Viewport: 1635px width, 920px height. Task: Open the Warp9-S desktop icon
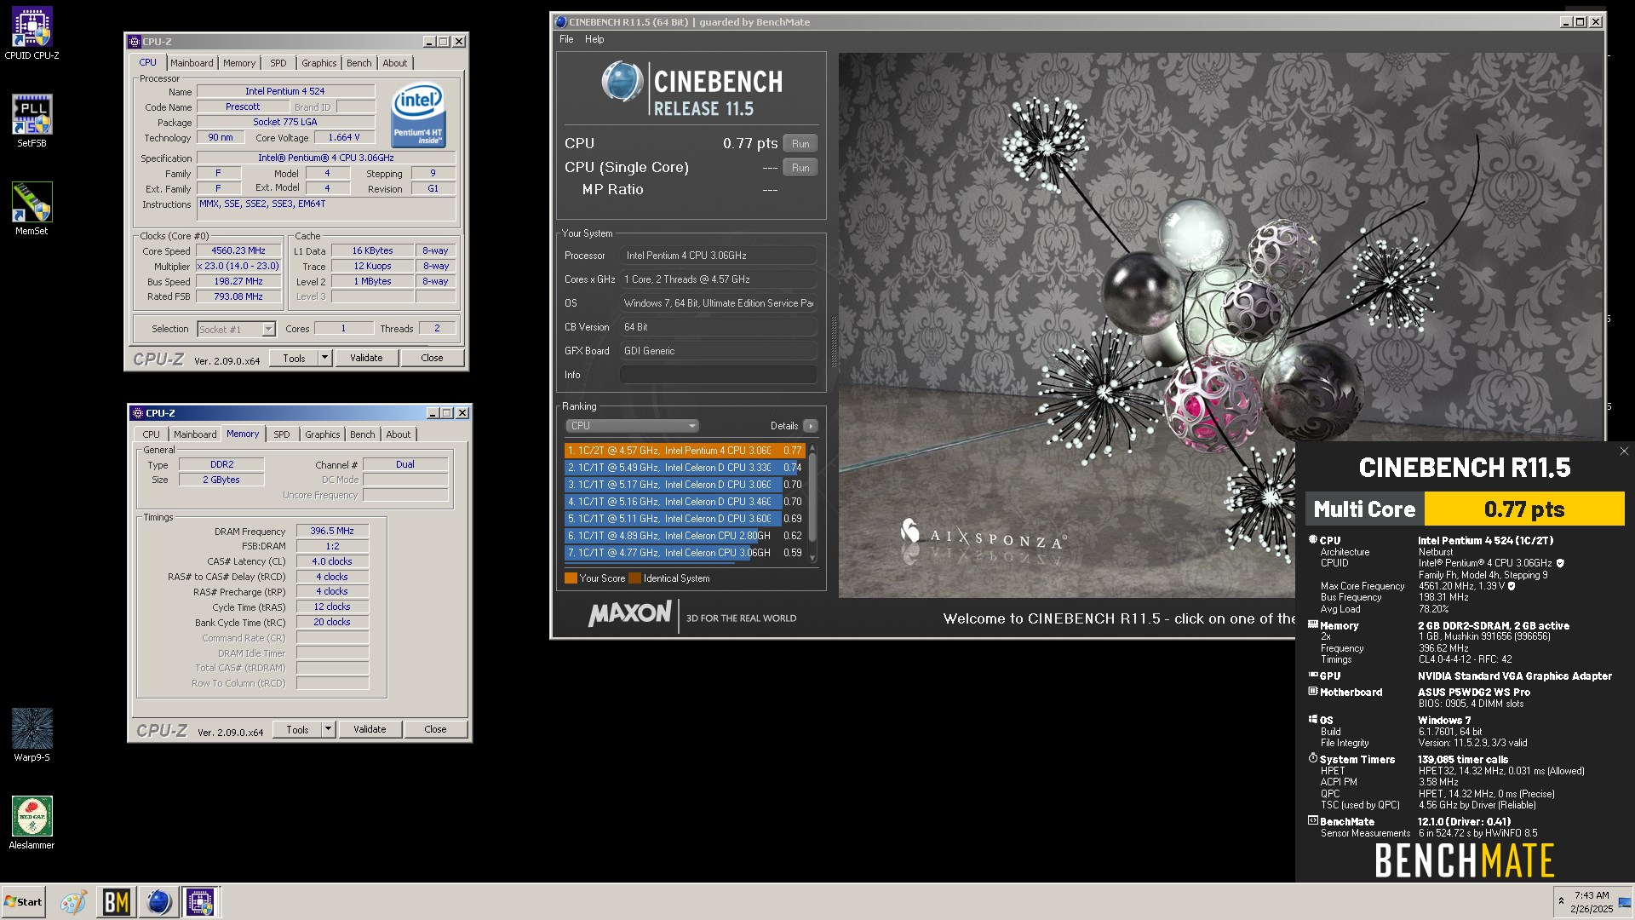(x=32, y=734)
